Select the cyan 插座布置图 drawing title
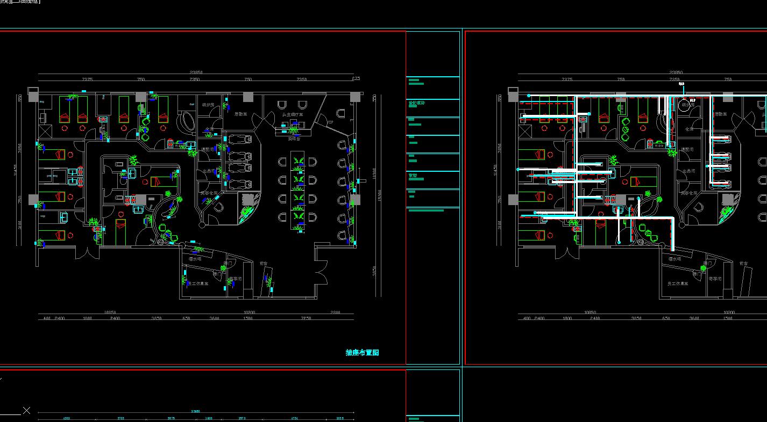This screenshot has height=422, width=767. 362,353
